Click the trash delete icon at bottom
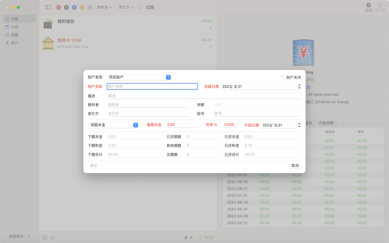Viewport: 389px width, 243px height. tap(52, 238)
